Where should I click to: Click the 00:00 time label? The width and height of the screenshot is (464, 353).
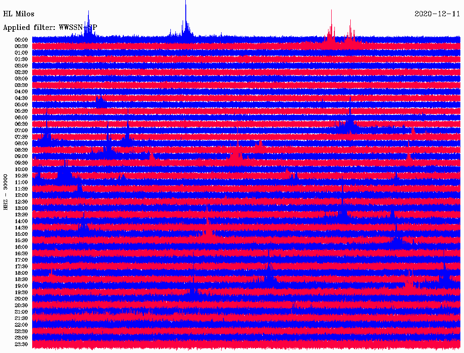pos(21,40)
